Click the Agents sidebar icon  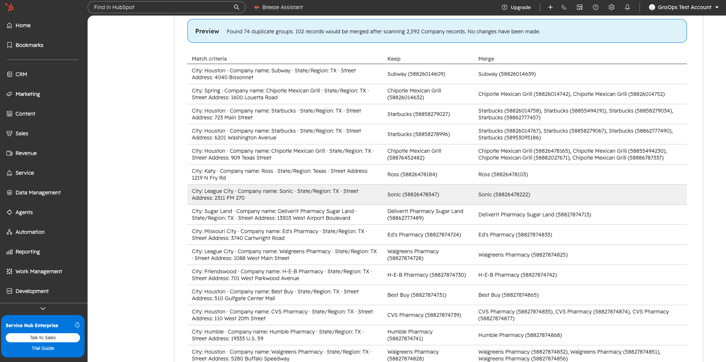pos(9,212)
